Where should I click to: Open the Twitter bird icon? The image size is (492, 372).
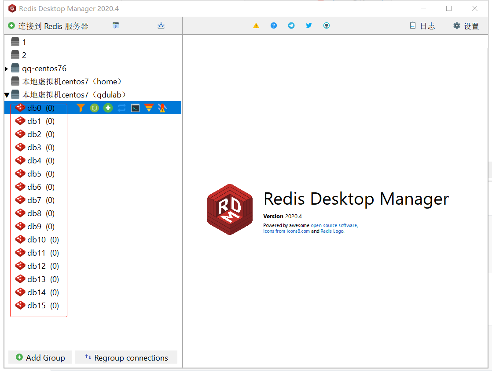(309, 25)
